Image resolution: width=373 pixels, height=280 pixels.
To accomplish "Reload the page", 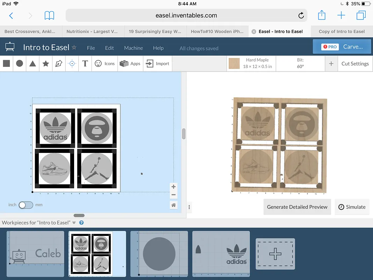I will click(301, 15).
